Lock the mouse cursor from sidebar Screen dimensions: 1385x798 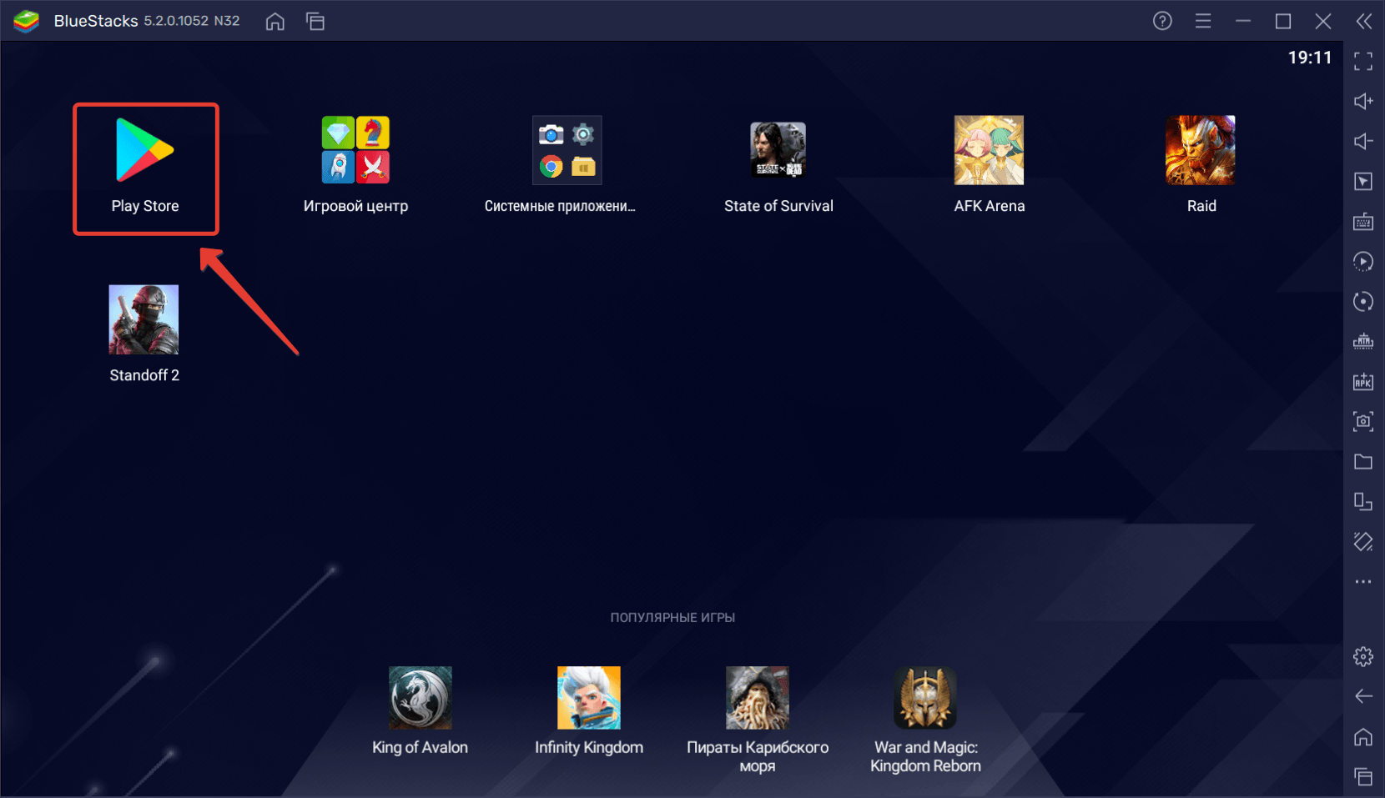pyautogui.click(x=1363, y=181)
